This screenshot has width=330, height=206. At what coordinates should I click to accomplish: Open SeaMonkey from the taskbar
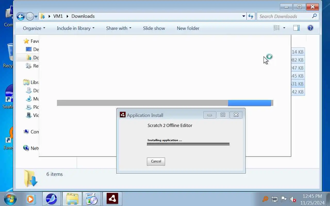(51, 199)
